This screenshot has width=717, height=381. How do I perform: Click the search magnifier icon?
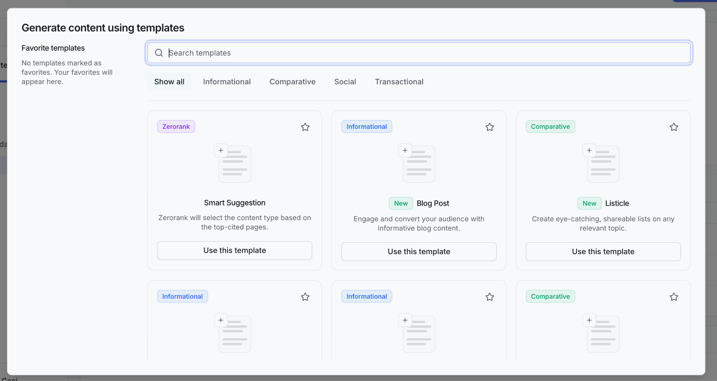[x=159, y=53]
